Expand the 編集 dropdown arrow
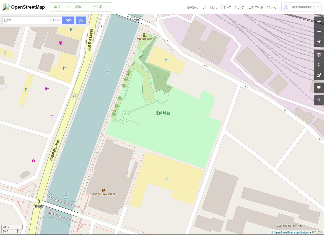The width and height of the screenshot is (324, 235). [x=68, y=7]
